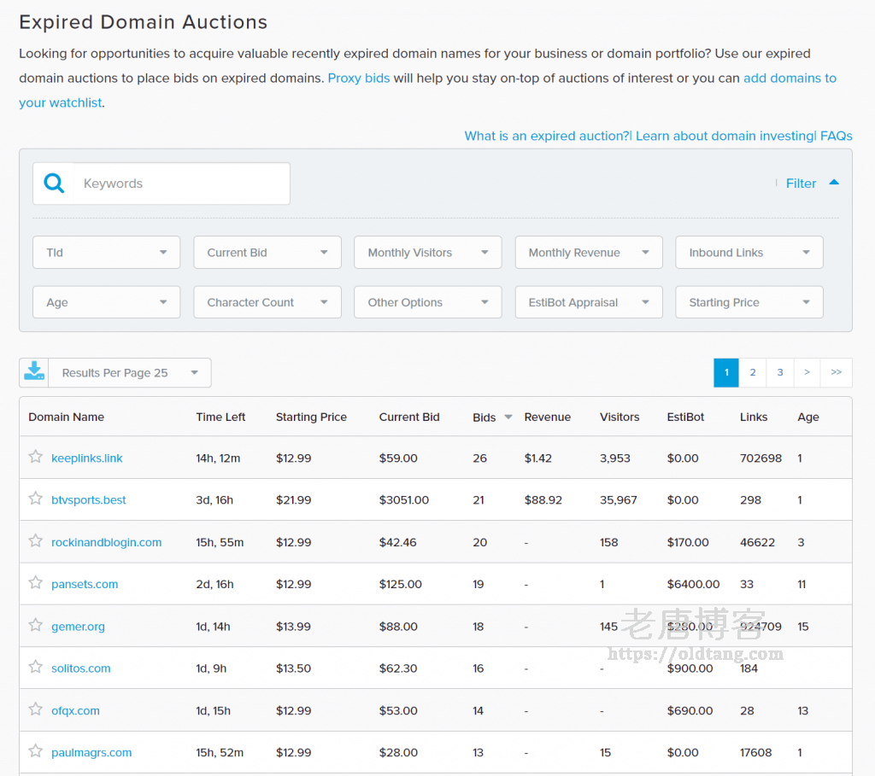875x776 pixels.
Task: Toggle watchlist star for btvsports.best
Action: (x=36, y=499)
